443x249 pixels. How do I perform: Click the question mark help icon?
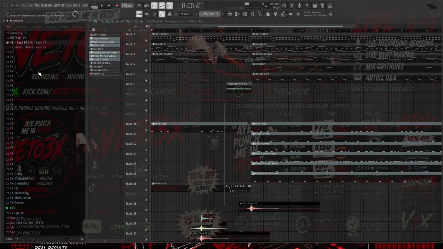coord(307,6)
